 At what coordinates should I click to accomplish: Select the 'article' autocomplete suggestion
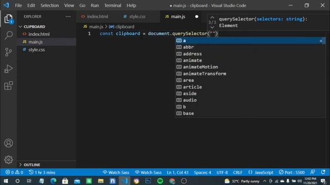click(251, 87)
